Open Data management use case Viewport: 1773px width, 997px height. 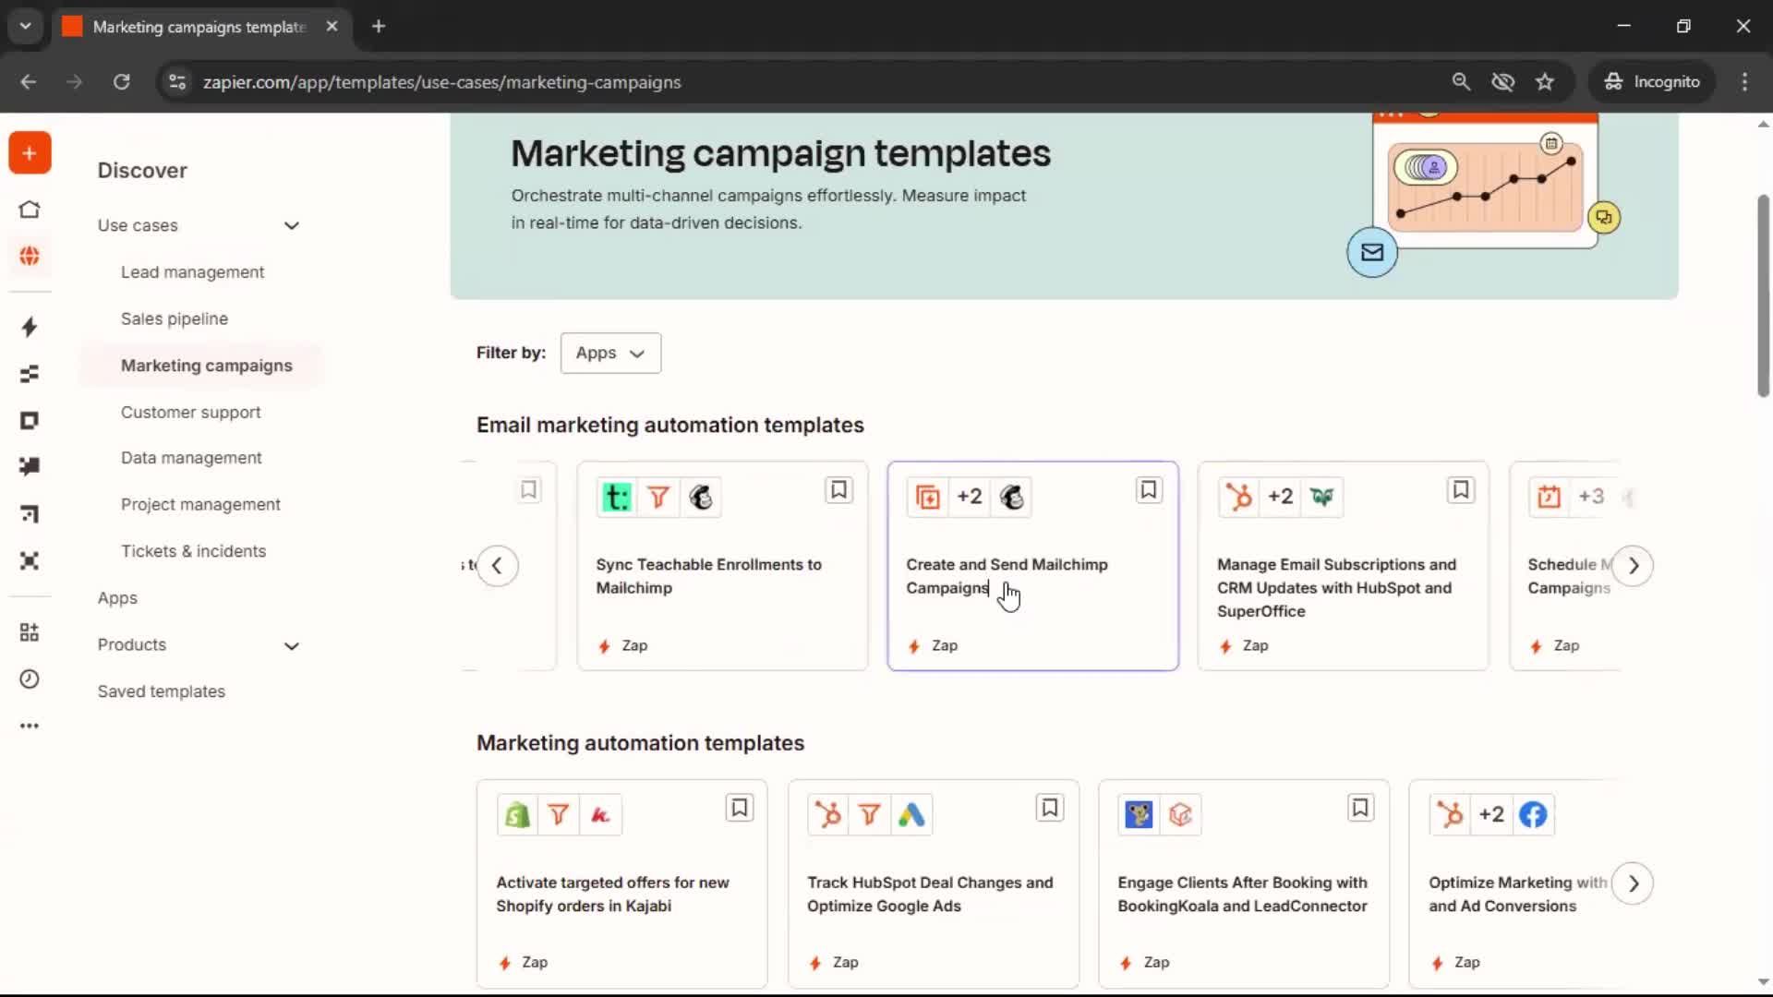coord(191,458)
